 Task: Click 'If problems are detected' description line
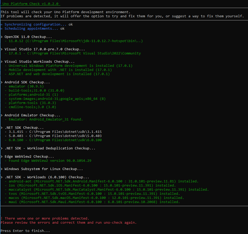122,16
